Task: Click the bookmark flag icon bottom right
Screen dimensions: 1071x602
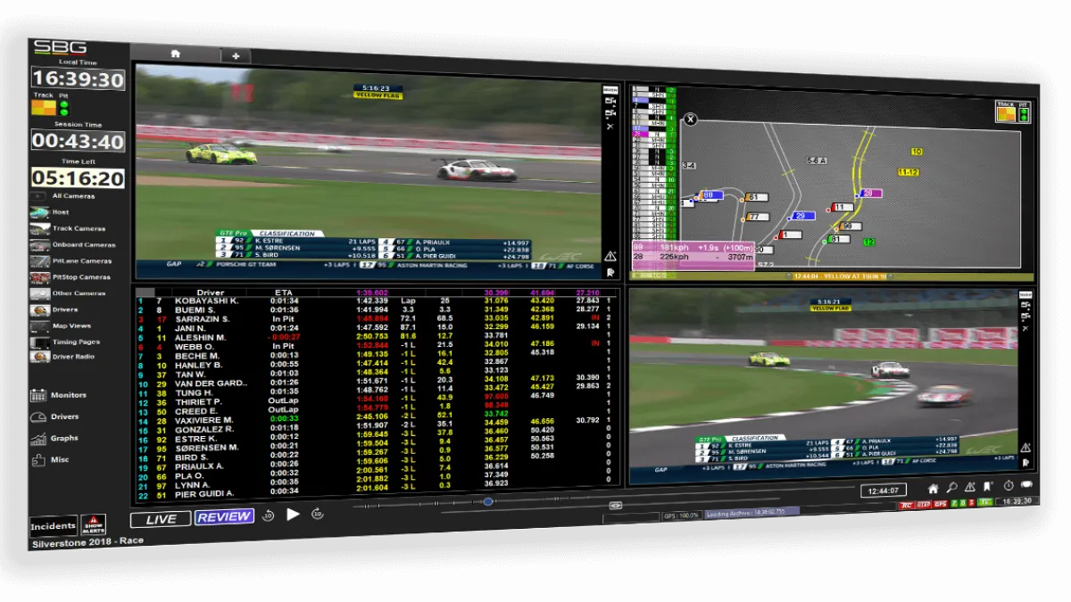Action: (x=987, y=486)
